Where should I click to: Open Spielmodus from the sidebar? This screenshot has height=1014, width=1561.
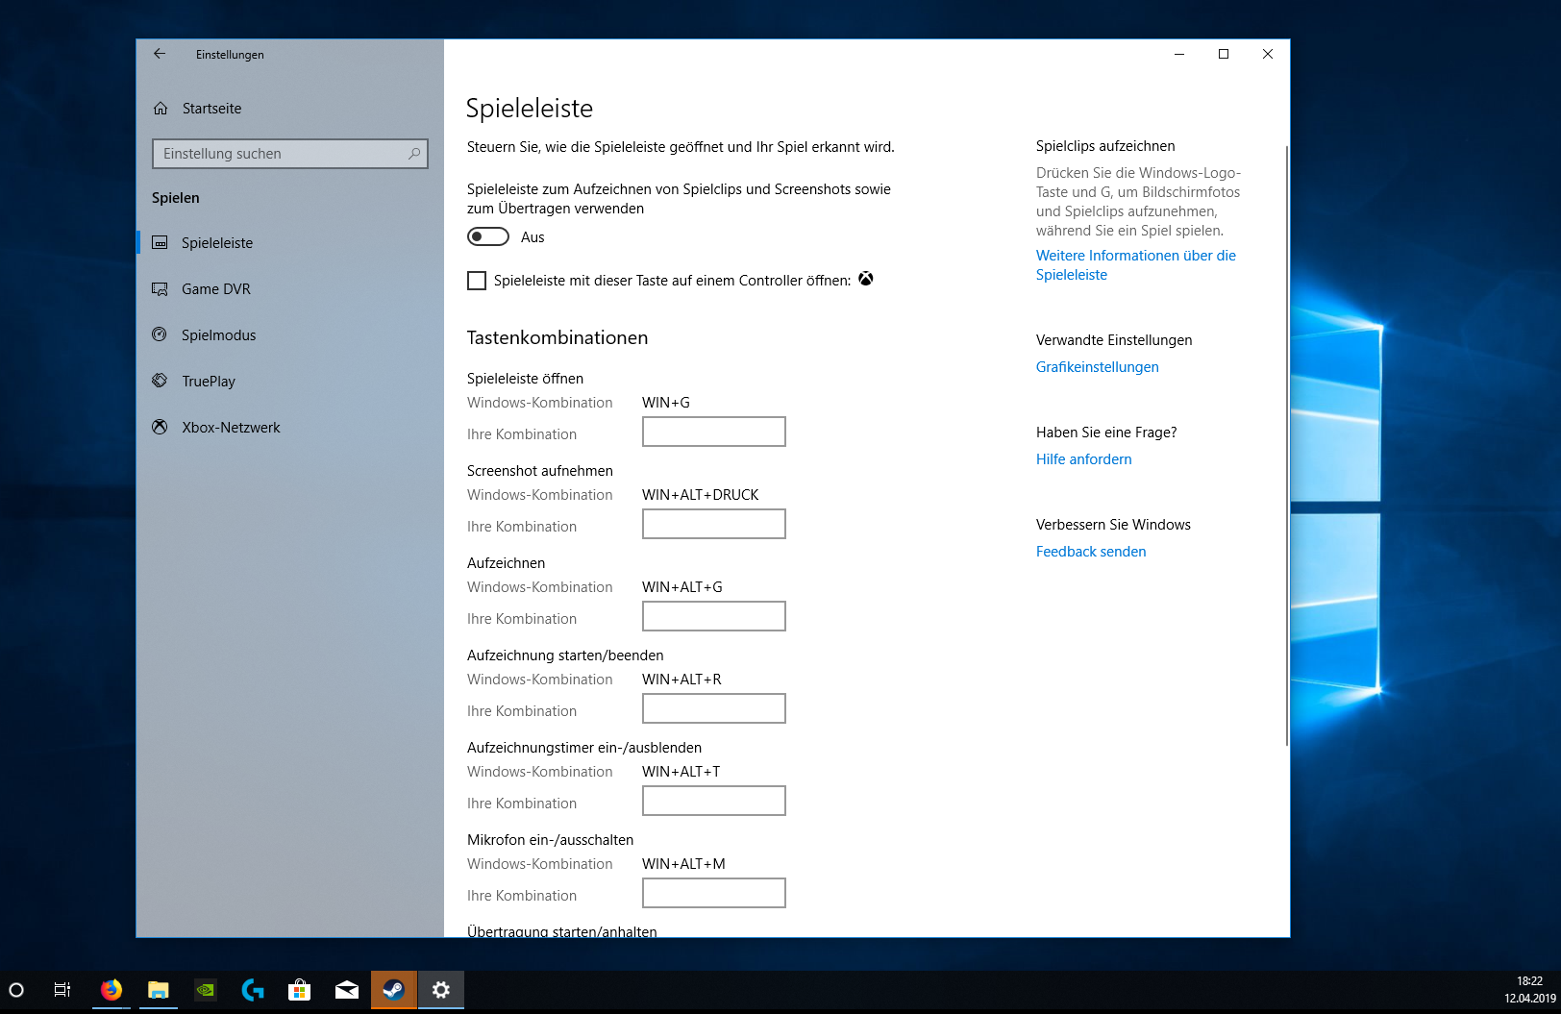click(218, 335)
